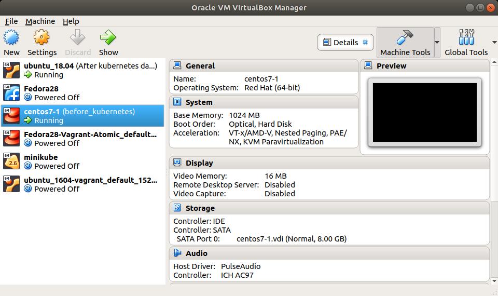Click minikube Powered Off status icon
This screenshot has height=296, width=498.
pyautogui.click(x=28, y=166)
